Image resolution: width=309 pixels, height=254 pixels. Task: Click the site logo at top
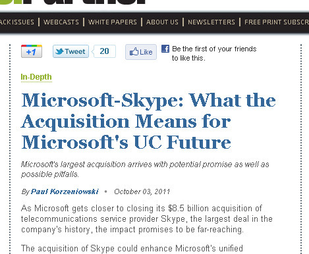click(x=72, y=2)
